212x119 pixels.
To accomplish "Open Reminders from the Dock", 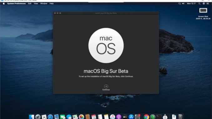I will coord(100,117).
